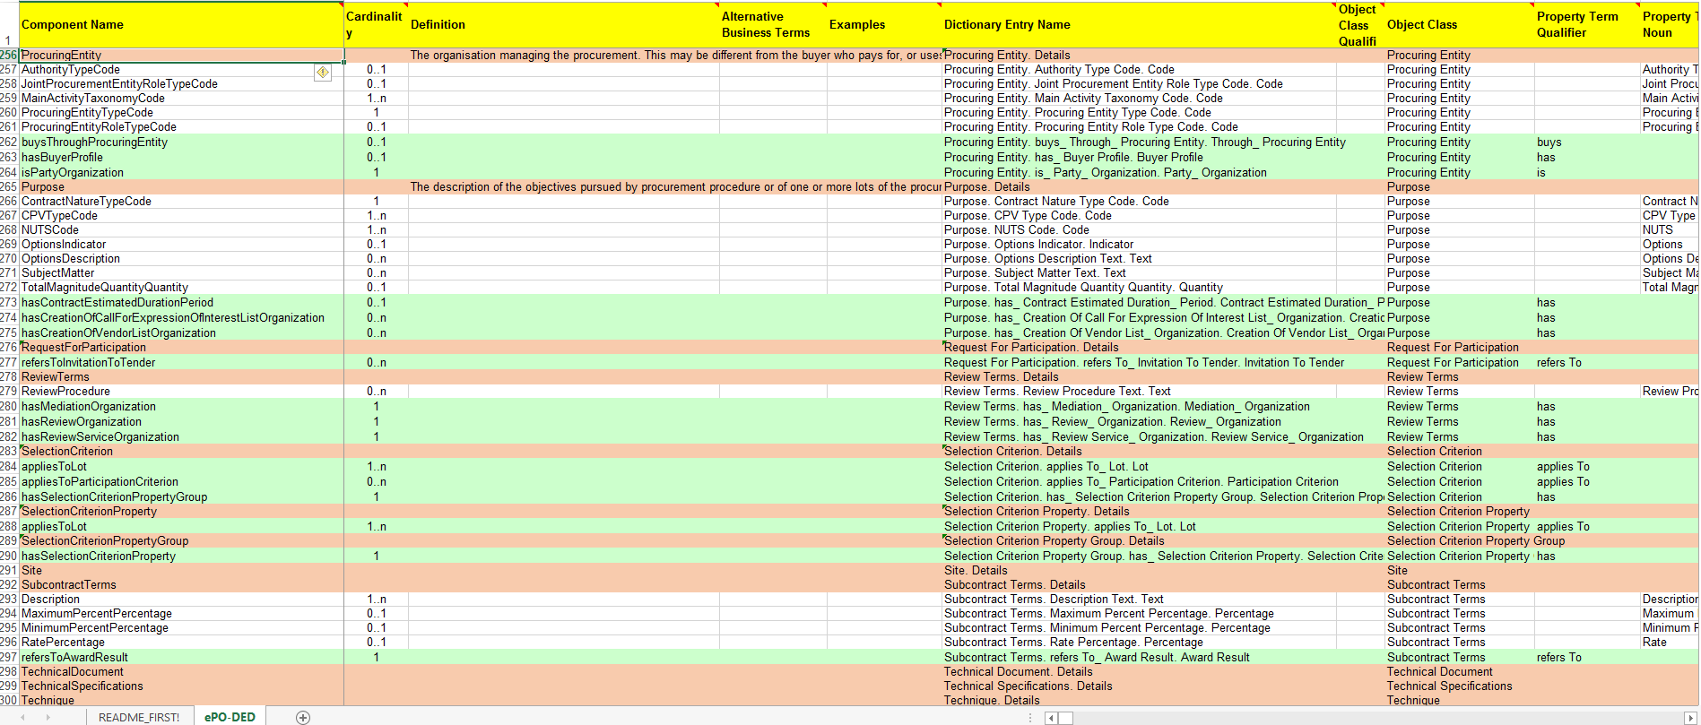Select row header 283

click(9, 452)
